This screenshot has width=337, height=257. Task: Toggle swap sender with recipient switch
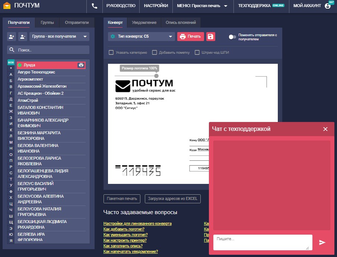[232, 37]
